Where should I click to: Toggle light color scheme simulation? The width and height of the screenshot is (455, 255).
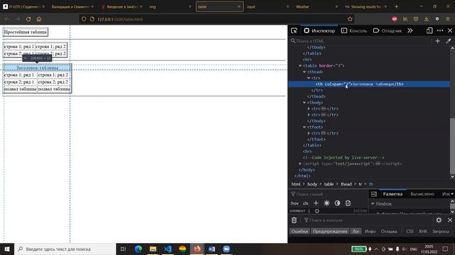click(x=326, y=203)
